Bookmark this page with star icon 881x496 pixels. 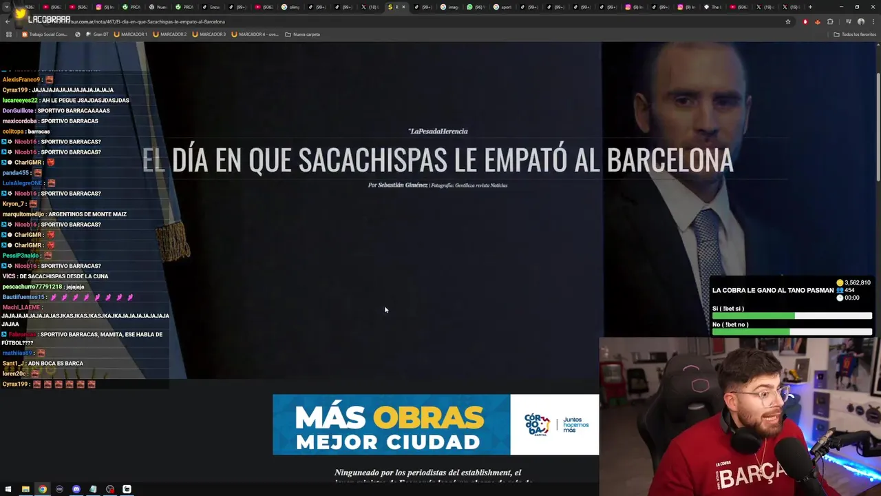pyautogui.click(x=788, y=21)
